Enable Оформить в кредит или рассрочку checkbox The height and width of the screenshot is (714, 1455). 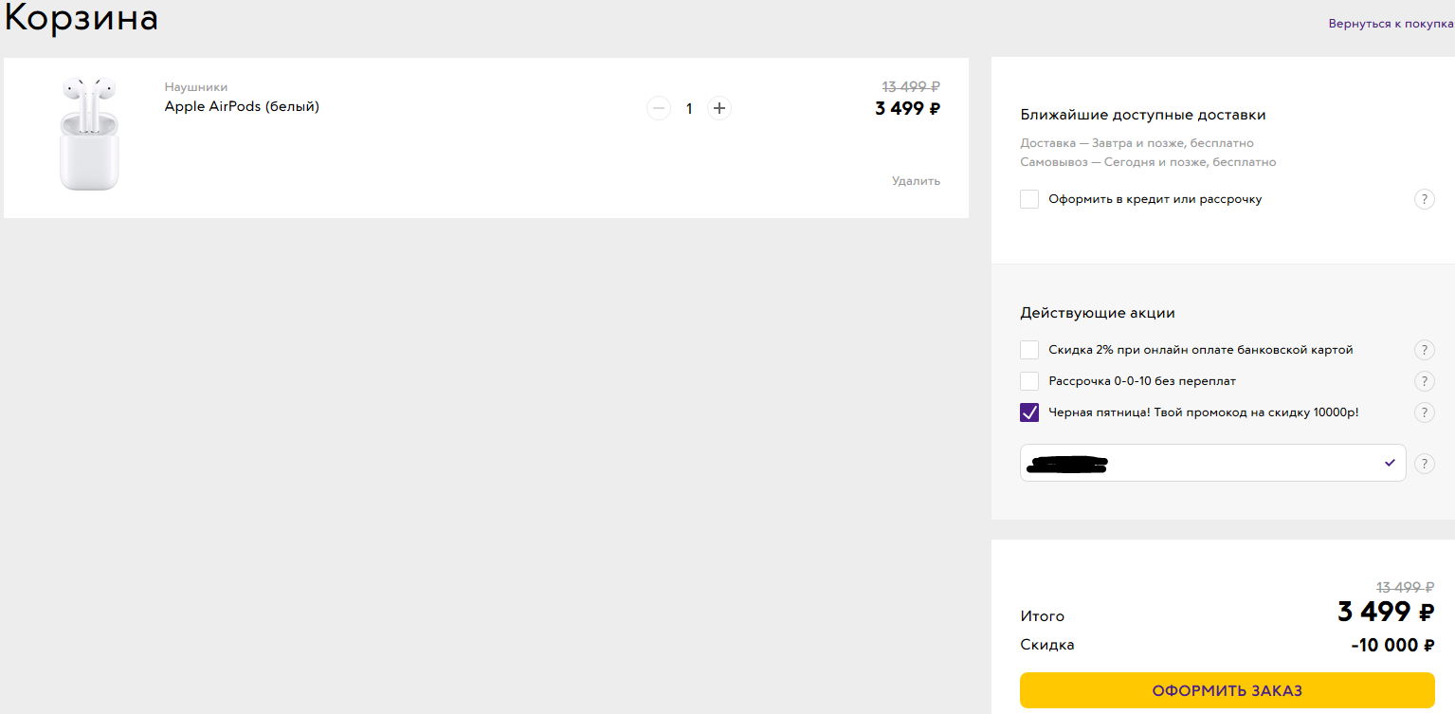coord(1029,199)
